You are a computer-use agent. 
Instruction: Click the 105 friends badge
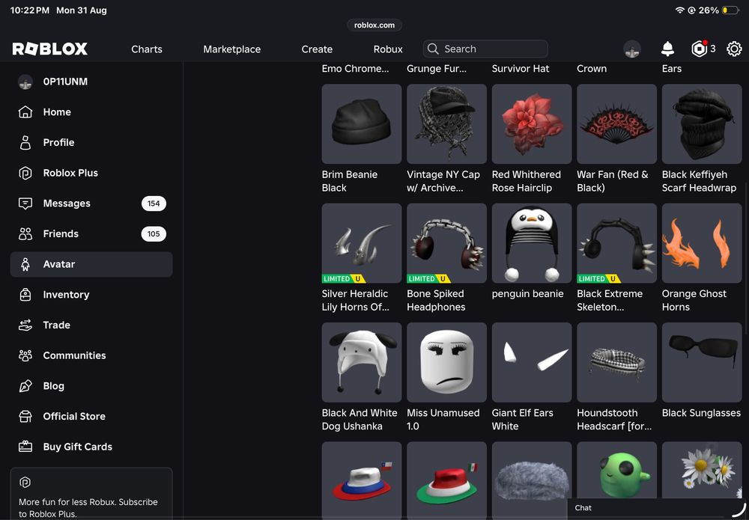[154, 233]
